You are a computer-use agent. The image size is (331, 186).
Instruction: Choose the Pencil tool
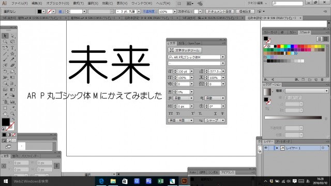[12, 60]
